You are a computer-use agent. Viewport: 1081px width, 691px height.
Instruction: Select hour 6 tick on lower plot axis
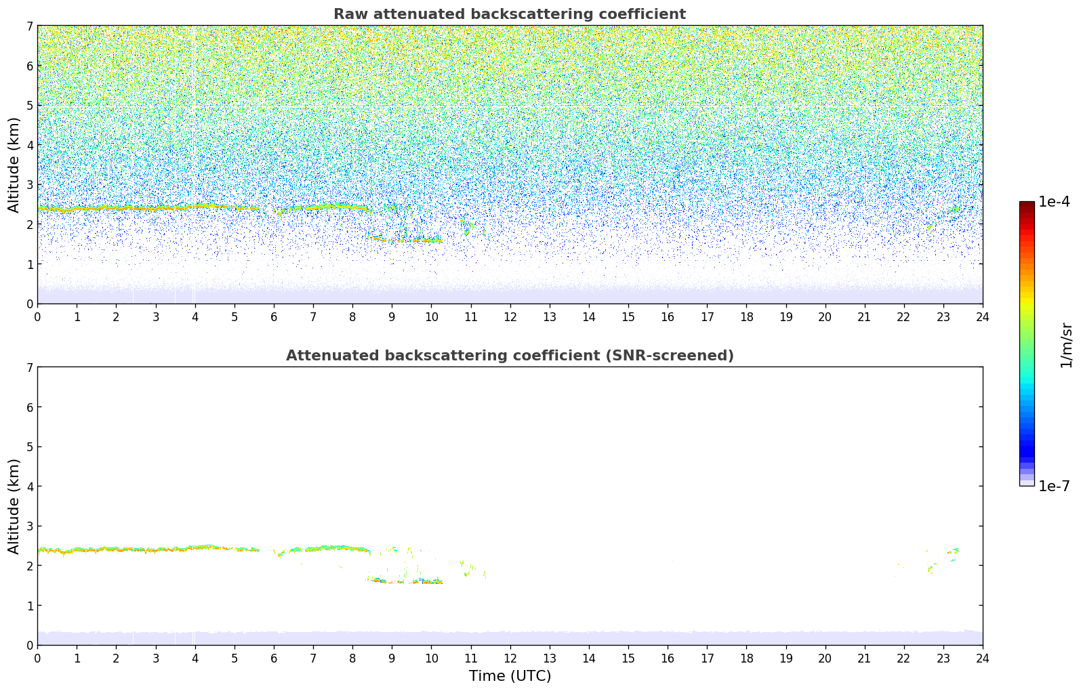[274, 658]
